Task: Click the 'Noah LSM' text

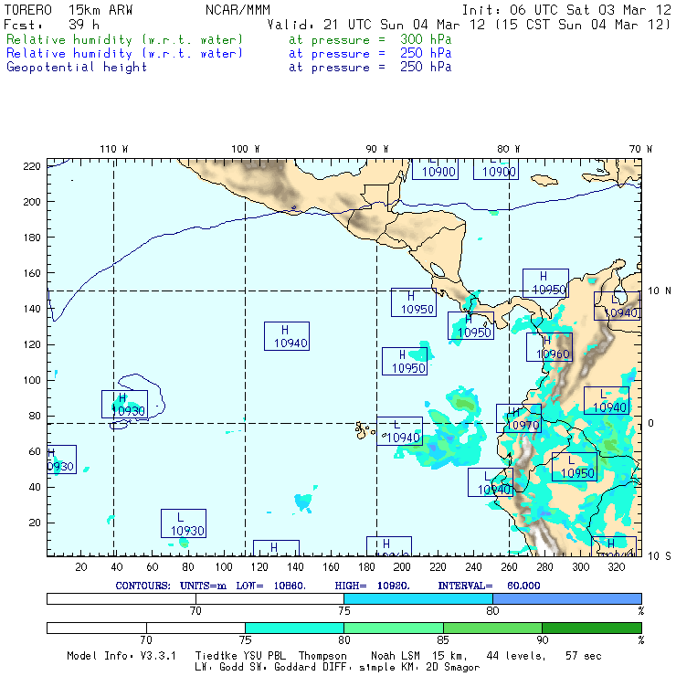Action: point(396,656)
